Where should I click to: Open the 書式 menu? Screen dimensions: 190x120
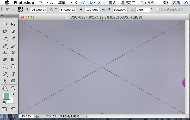coord(112,3)
